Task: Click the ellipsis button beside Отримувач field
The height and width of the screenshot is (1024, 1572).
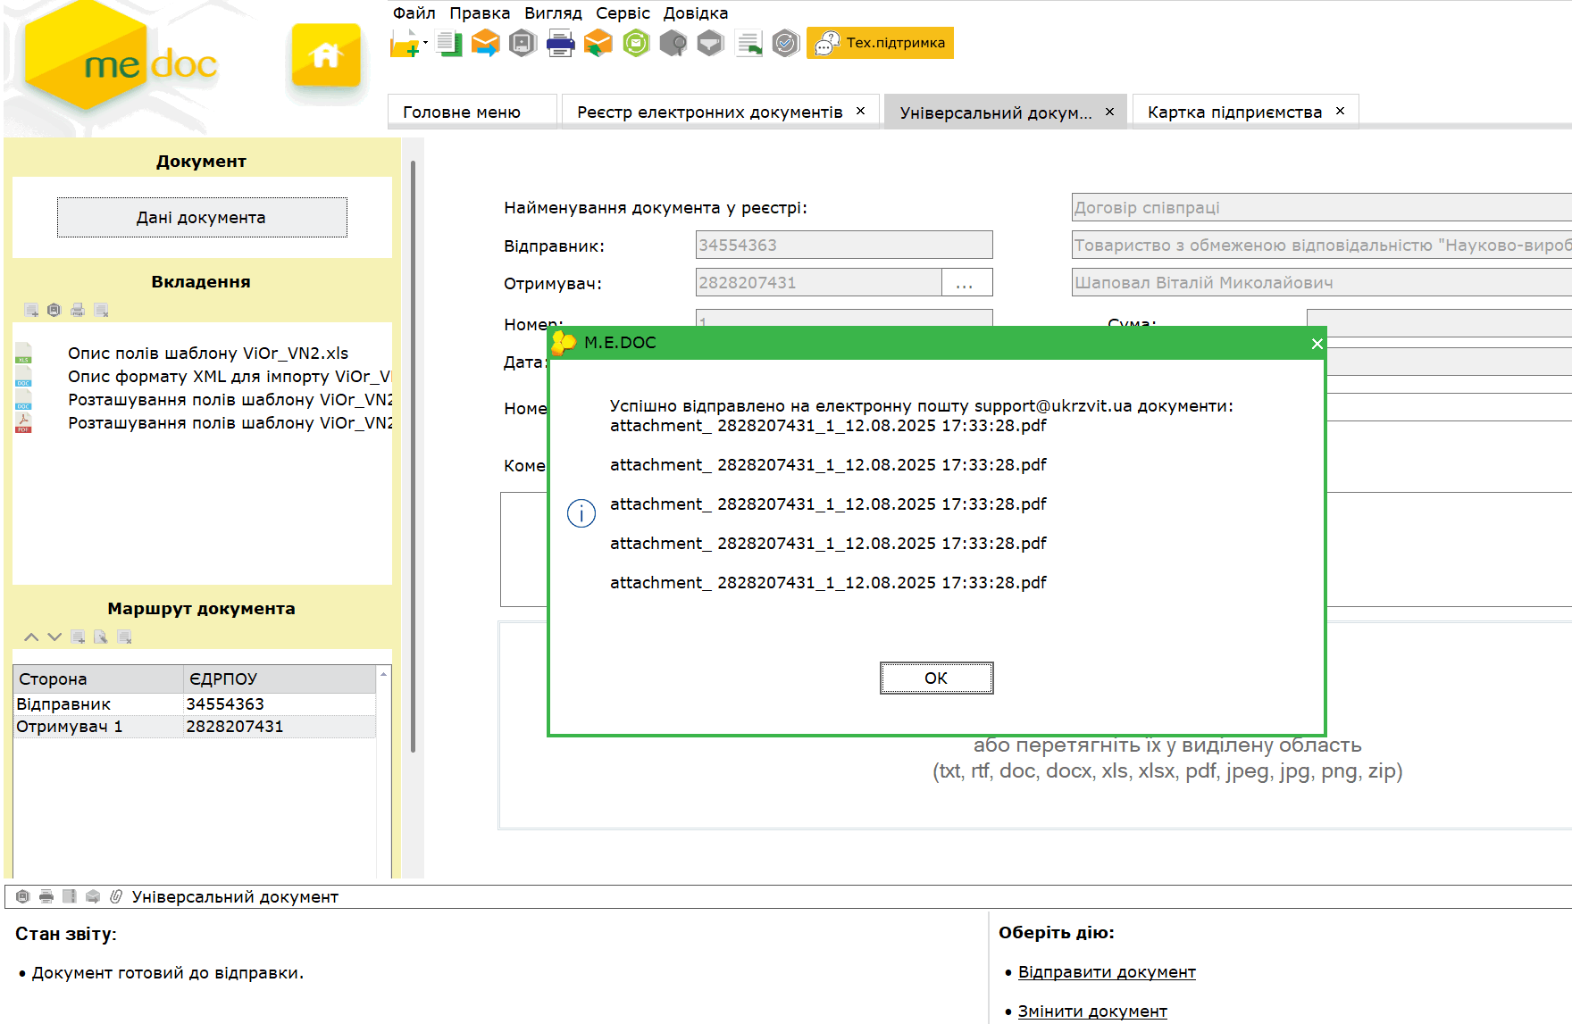Action: pos(966,283)
